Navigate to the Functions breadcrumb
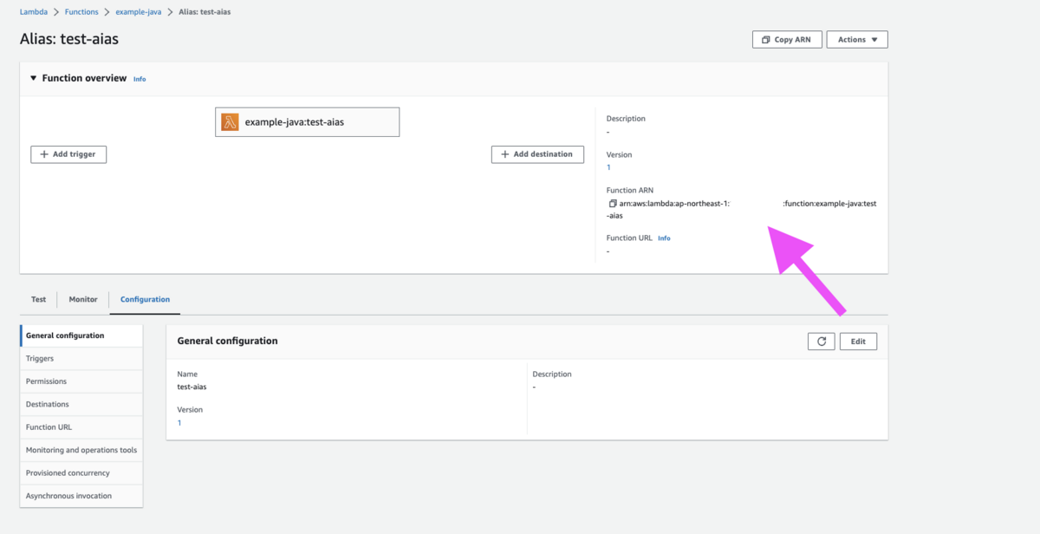 [x=81, y=11]
